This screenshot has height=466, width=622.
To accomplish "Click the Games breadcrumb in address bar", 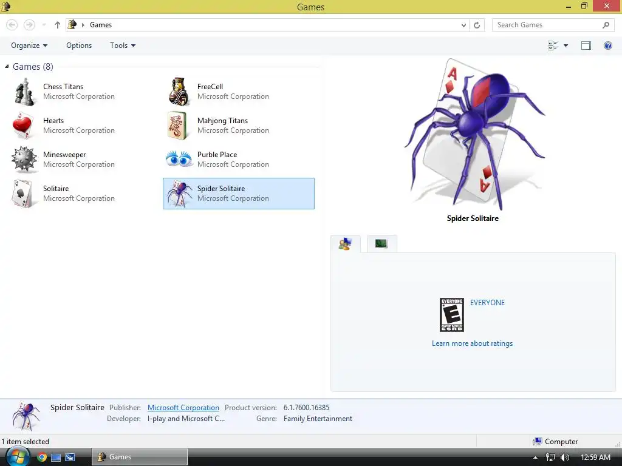I will coord(101,24).
